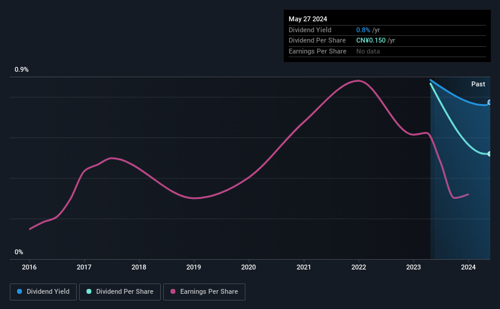Click the 2022 x-axis label
This screenshot has height=309, width=500.
[x=359, y=267]
